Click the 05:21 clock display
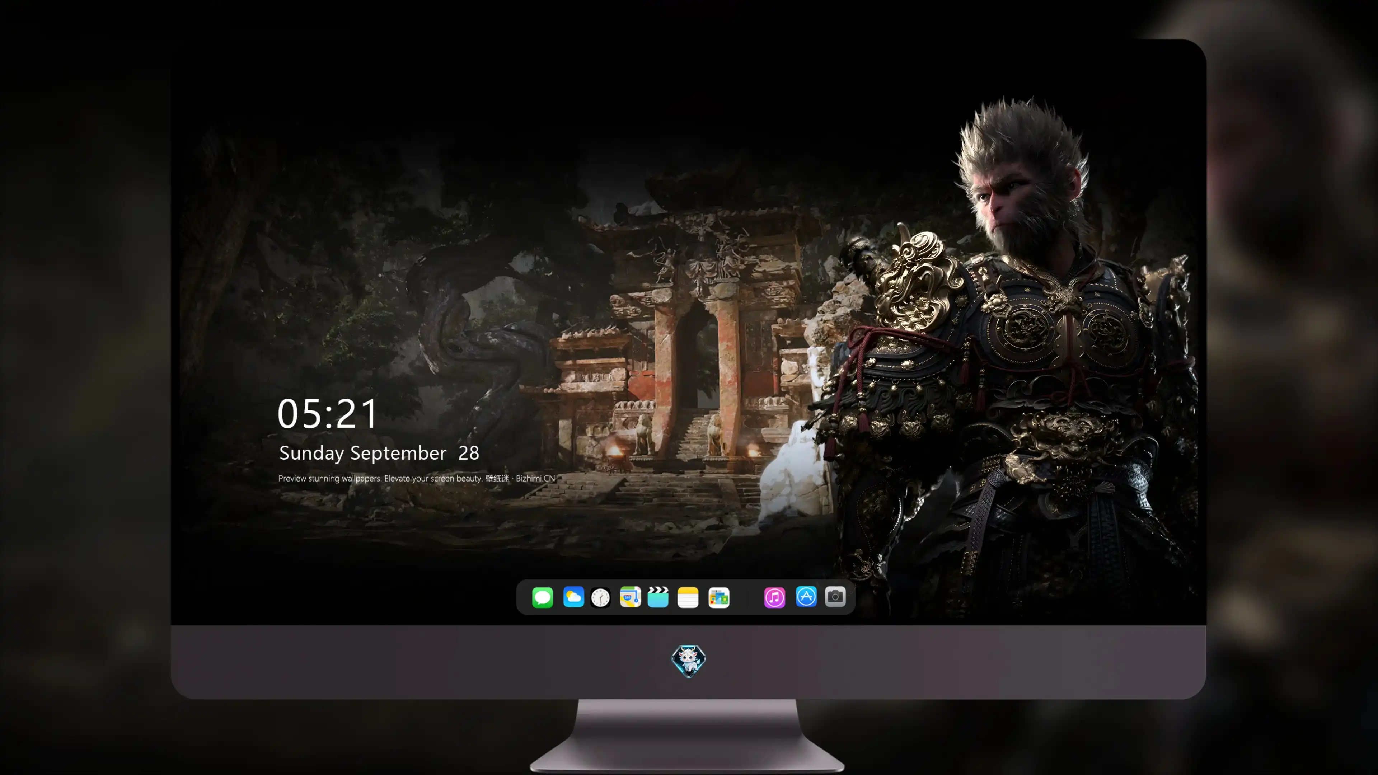The width and height of the screenshot is (1378, 775). coord(327,413)
